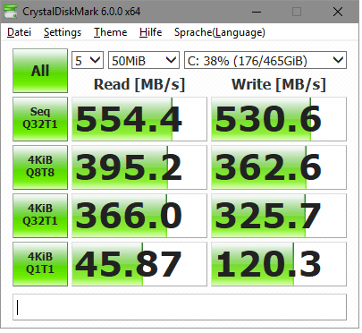Click the 4KiB Q1T1 read result 45.87
The height and width of the screenshot is (333, 362).
click(x=139, y=264)
